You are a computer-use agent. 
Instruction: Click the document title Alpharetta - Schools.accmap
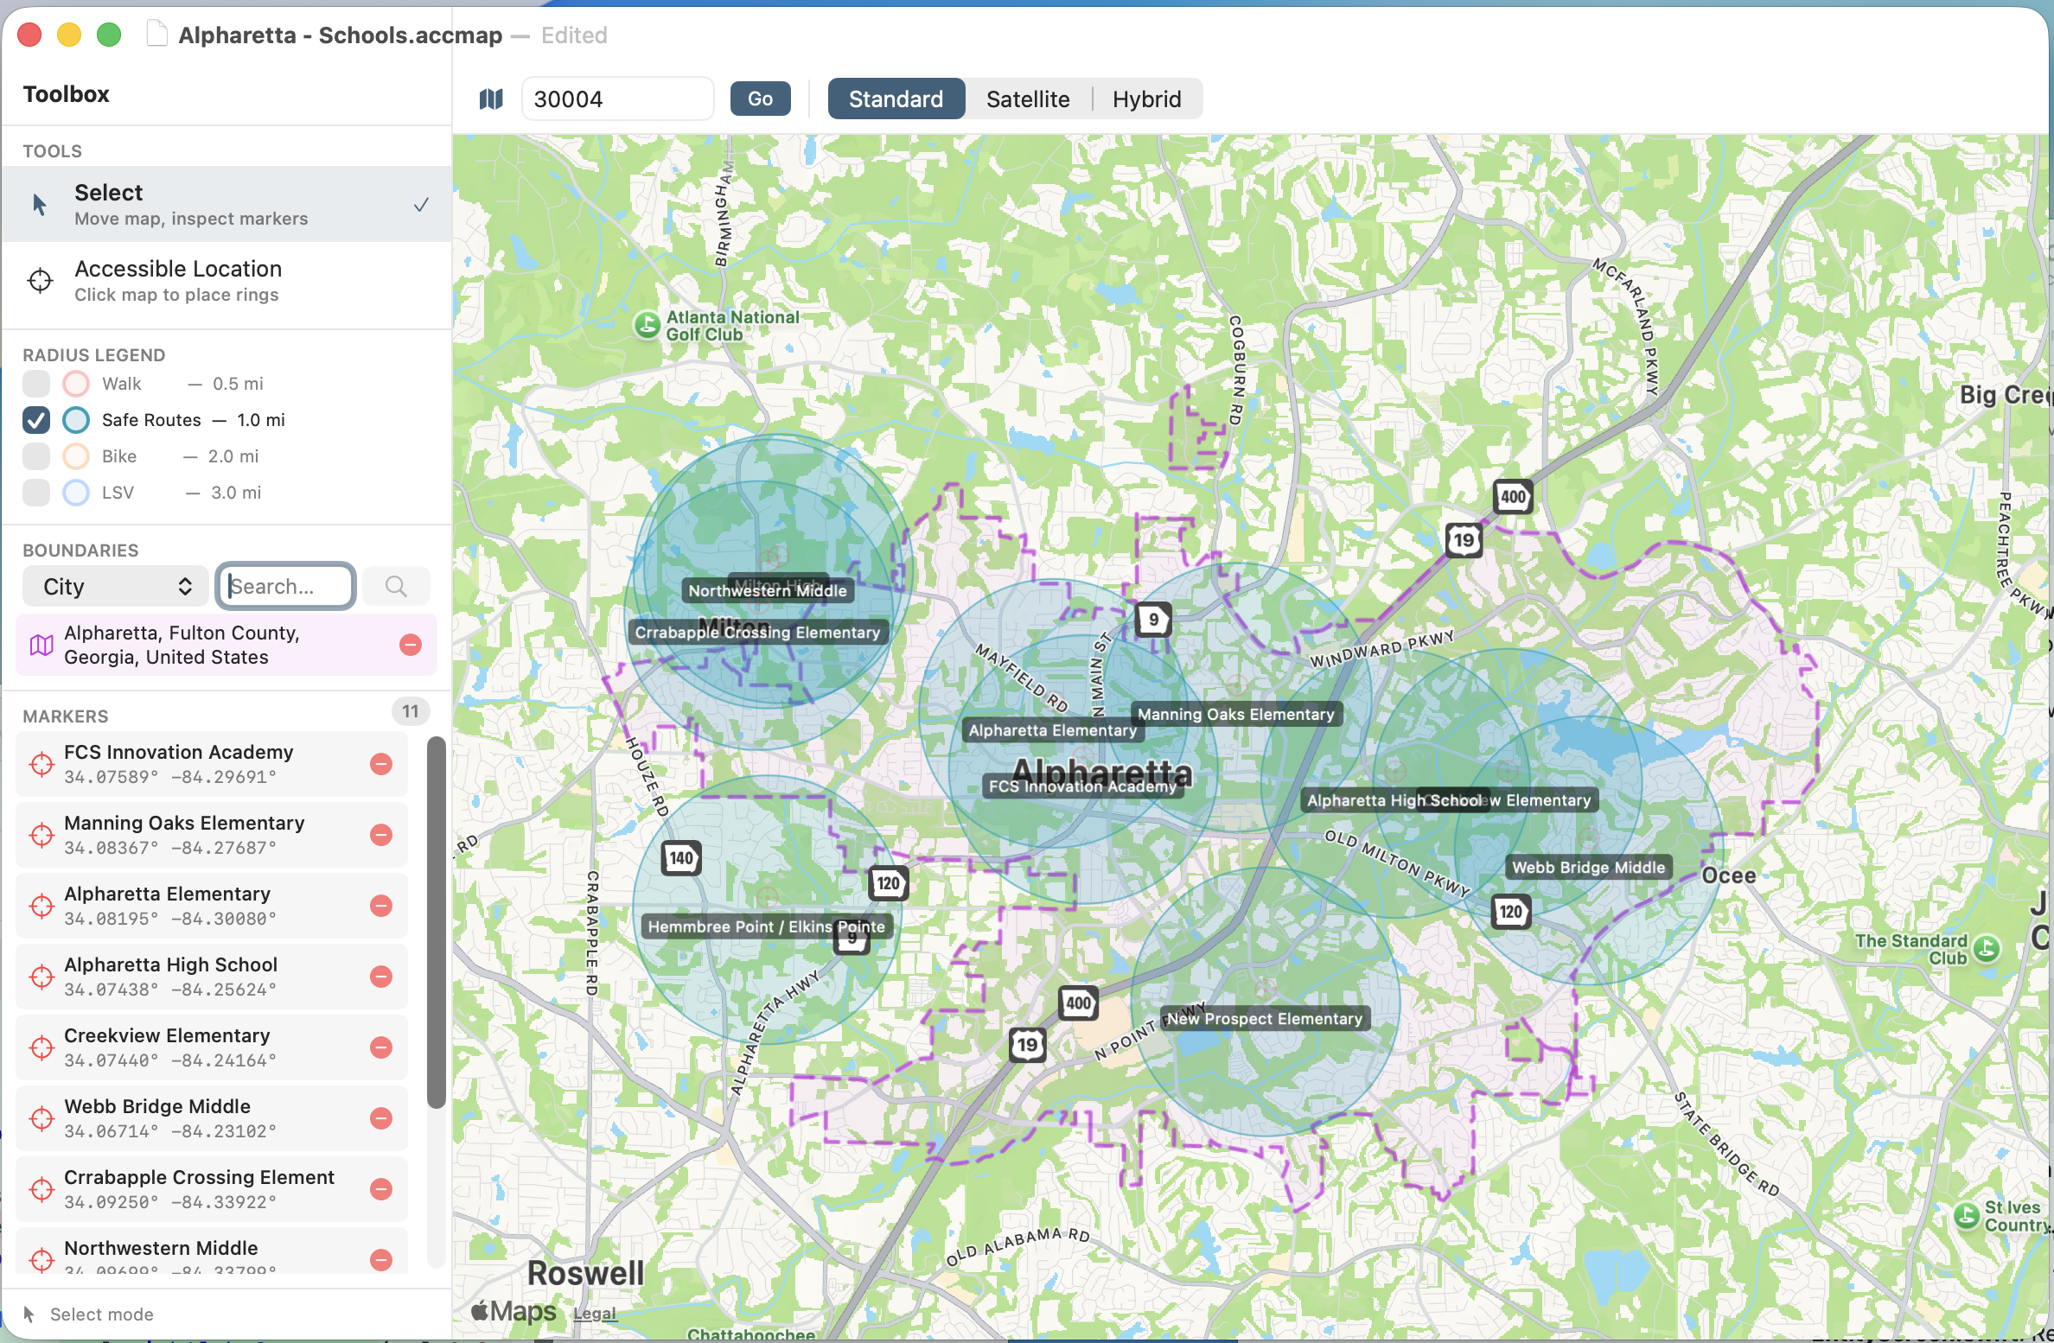pyautogui.click(x=340, y=35)
